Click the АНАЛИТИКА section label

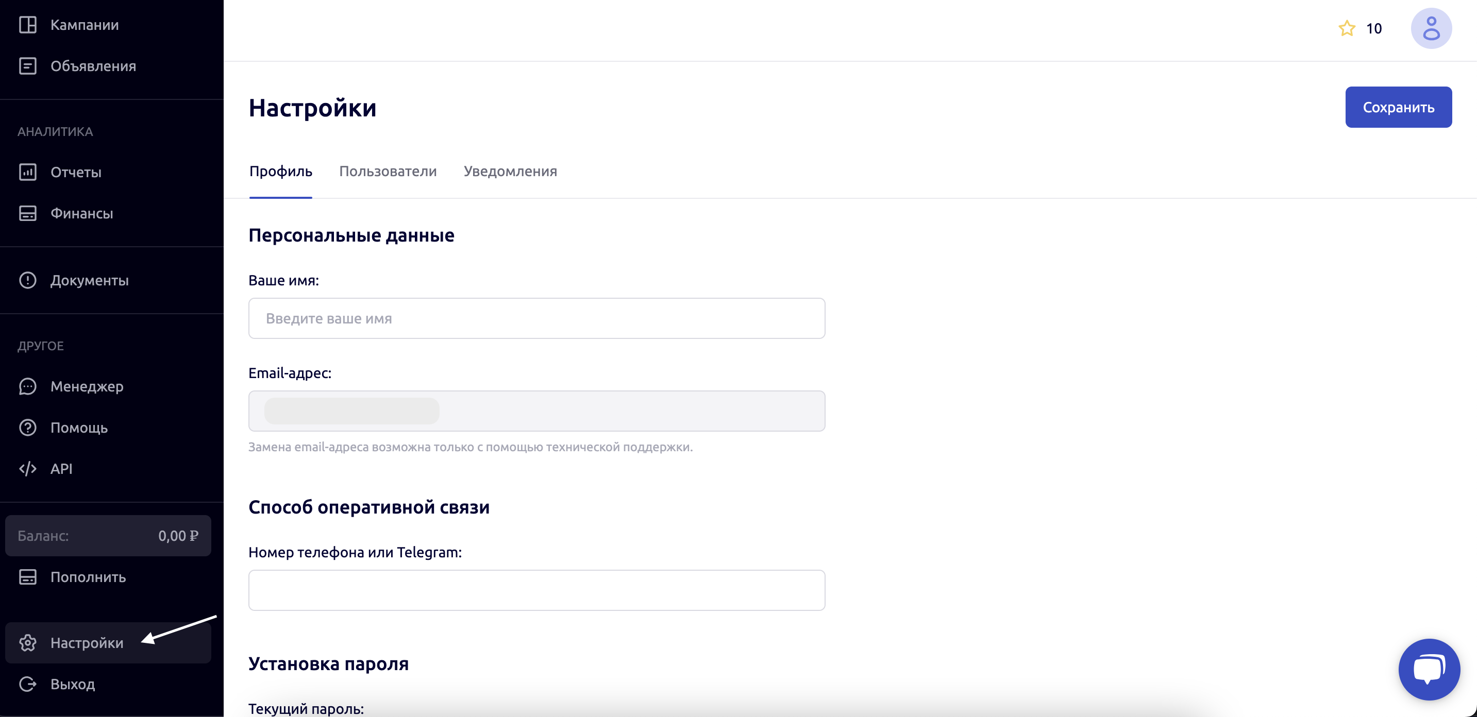(55, 132)
